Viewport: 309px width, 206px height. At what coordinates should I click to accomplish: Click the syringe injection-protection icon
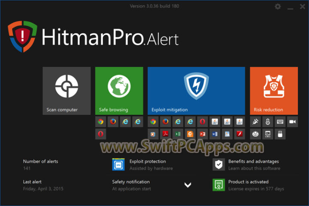[255, 121]
